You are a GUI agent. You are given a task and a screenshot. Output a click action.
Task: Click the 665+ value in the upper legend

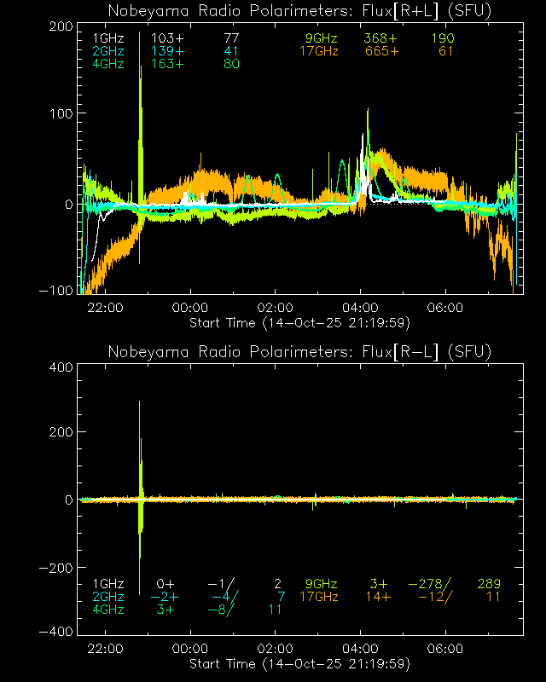pos(381,51)
